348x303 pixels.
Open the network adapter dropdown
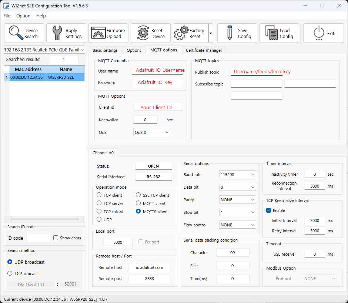[x=44, y=50]
